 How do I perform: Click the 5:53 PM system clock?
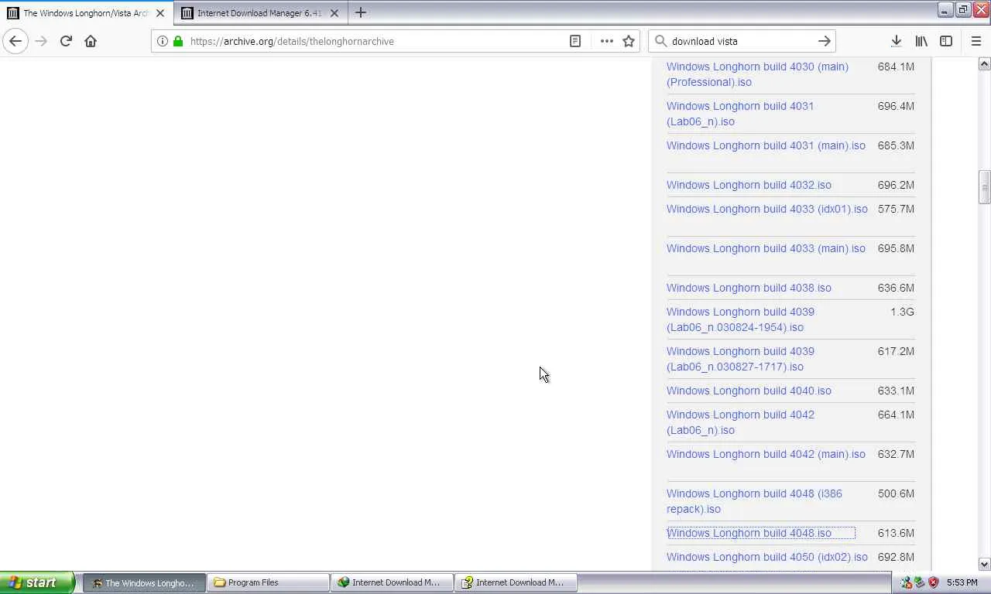[x=962, y=582]
